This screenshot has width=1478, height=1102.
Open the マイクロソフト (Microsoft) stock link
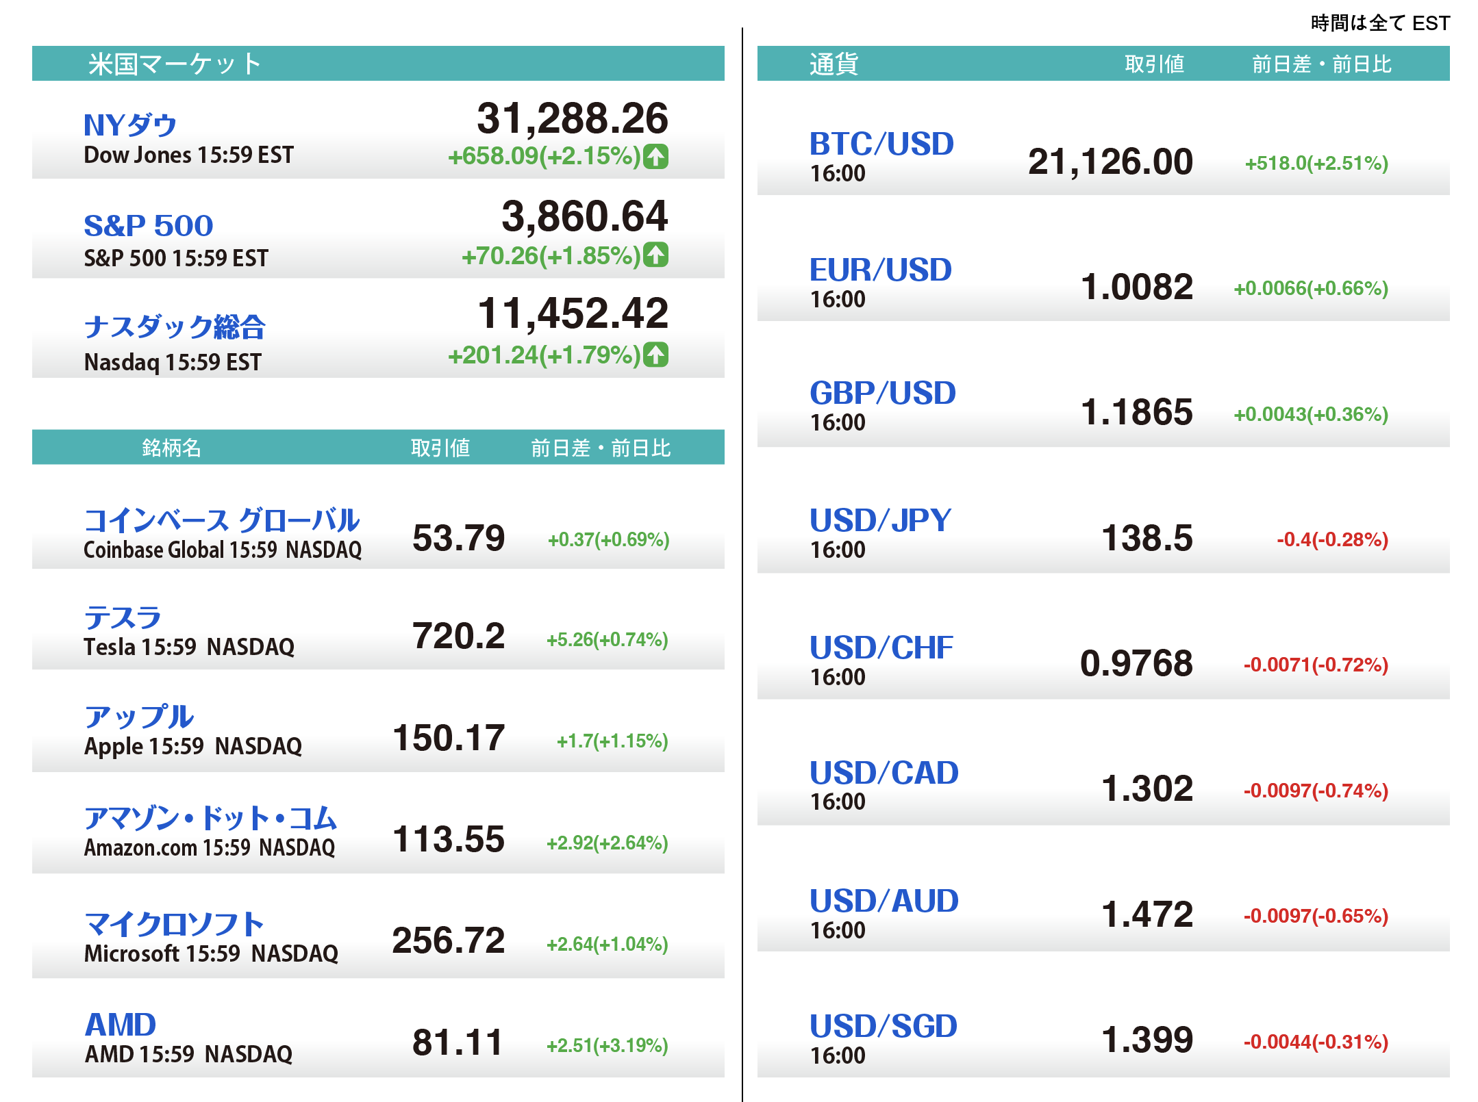coord(173,924)
